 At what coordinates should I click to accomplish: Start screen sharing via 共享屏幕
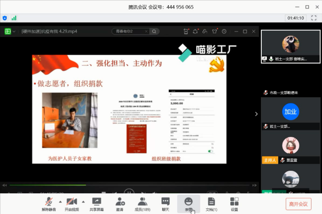pos(96,204)
